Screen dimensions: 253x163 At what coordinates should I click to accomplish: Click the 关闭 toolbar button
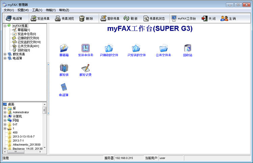pos(208,19)
